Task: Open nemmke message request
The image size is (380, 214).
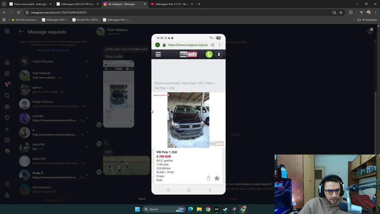Action: click(53, 118)
